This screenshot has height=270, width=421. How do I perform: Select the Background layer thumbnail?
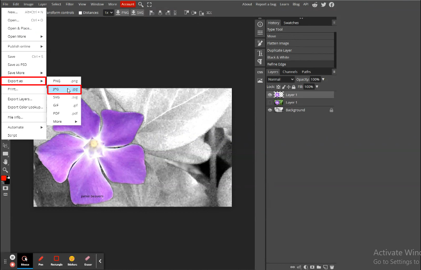tap(278, 110)
